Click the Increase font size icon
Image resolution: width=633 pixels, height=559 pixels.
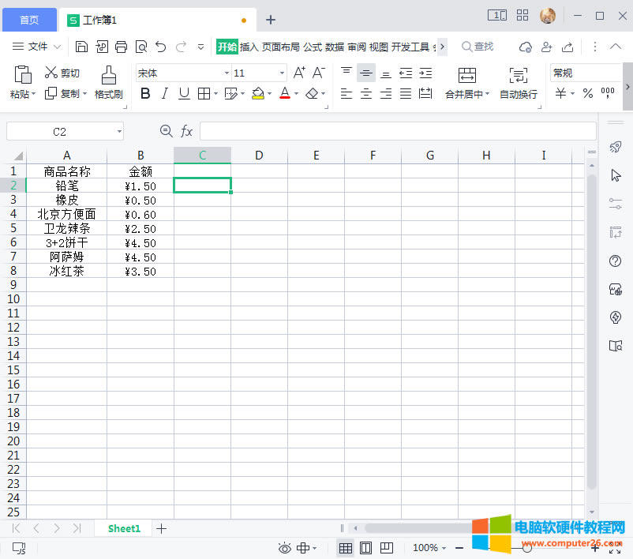[x=299, y=73]
